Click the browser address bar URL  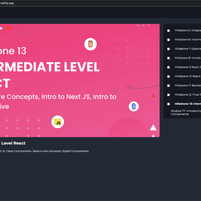(7, 3)
